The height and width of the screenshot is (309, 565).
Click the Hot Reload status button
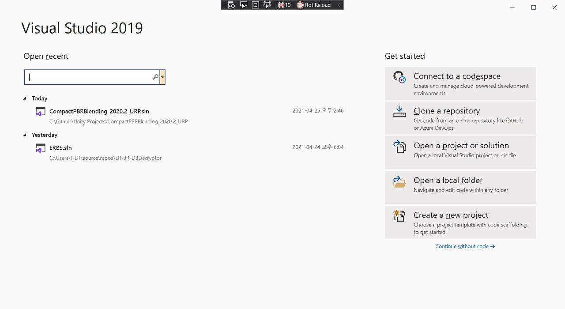(x=314, y=5)
